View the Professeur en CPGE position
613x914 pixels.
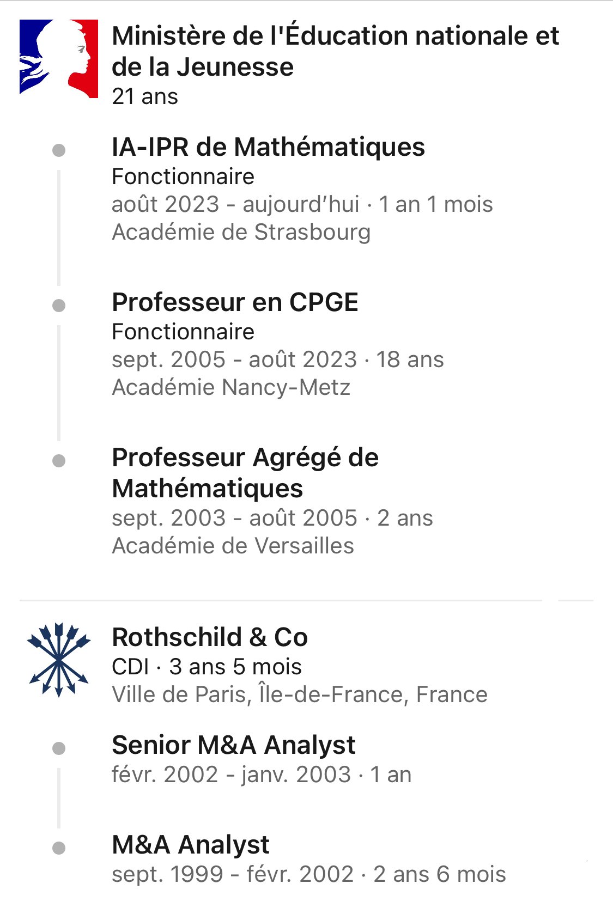(x=235, y=302)
